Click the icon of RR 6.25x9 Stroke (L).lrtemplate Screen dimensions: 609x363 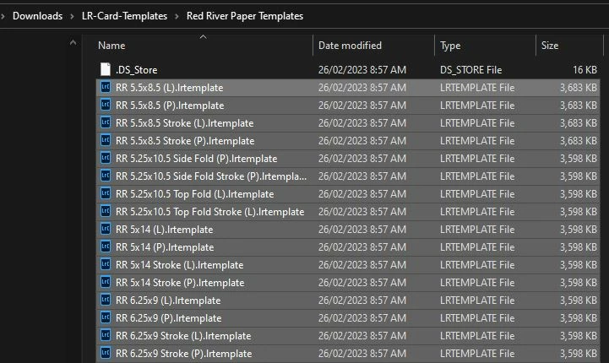tap(106, 335)
